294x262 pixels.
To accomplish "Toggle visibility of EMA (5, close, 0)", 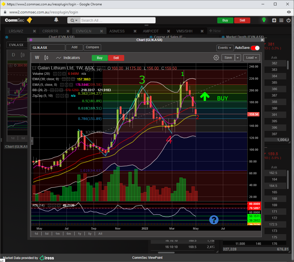I will pyautogui.click(x=62, y=85).
